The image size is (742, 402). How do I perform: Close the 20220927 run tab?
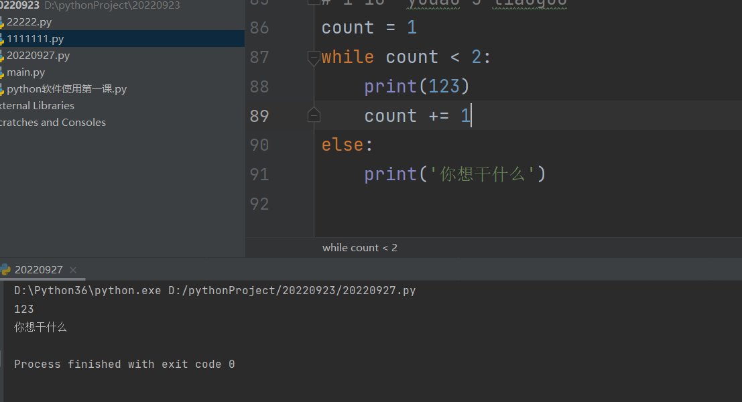pos(73,269)
